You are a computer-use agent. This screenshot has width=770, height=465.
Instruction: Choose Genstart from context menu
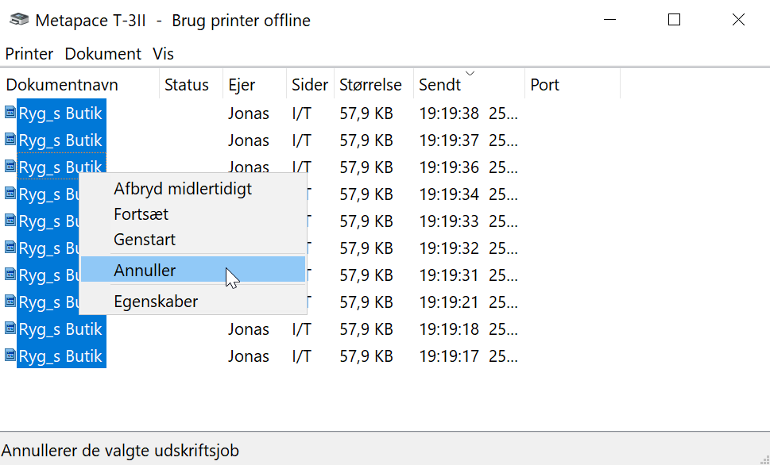[145, 240]
